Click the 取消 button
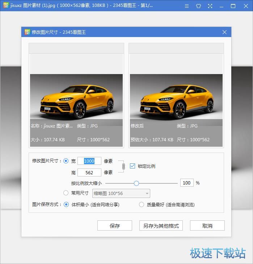Screen dimensions: 253x264 [x=207, y=226]
